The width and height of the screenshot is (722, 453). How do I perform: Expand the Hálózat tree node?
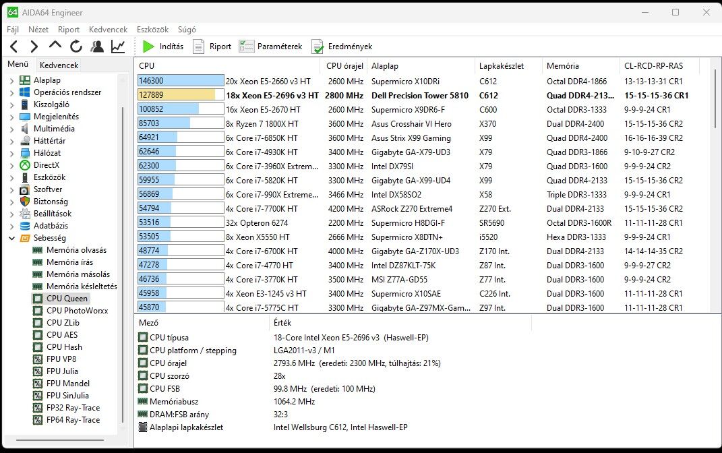(11, 153)
